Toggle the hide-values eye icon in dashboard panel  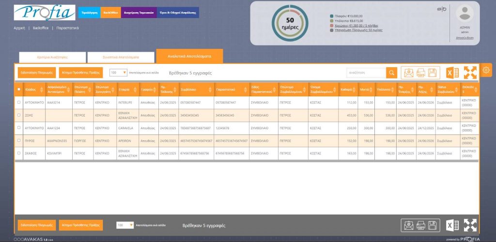coord(438,9)
